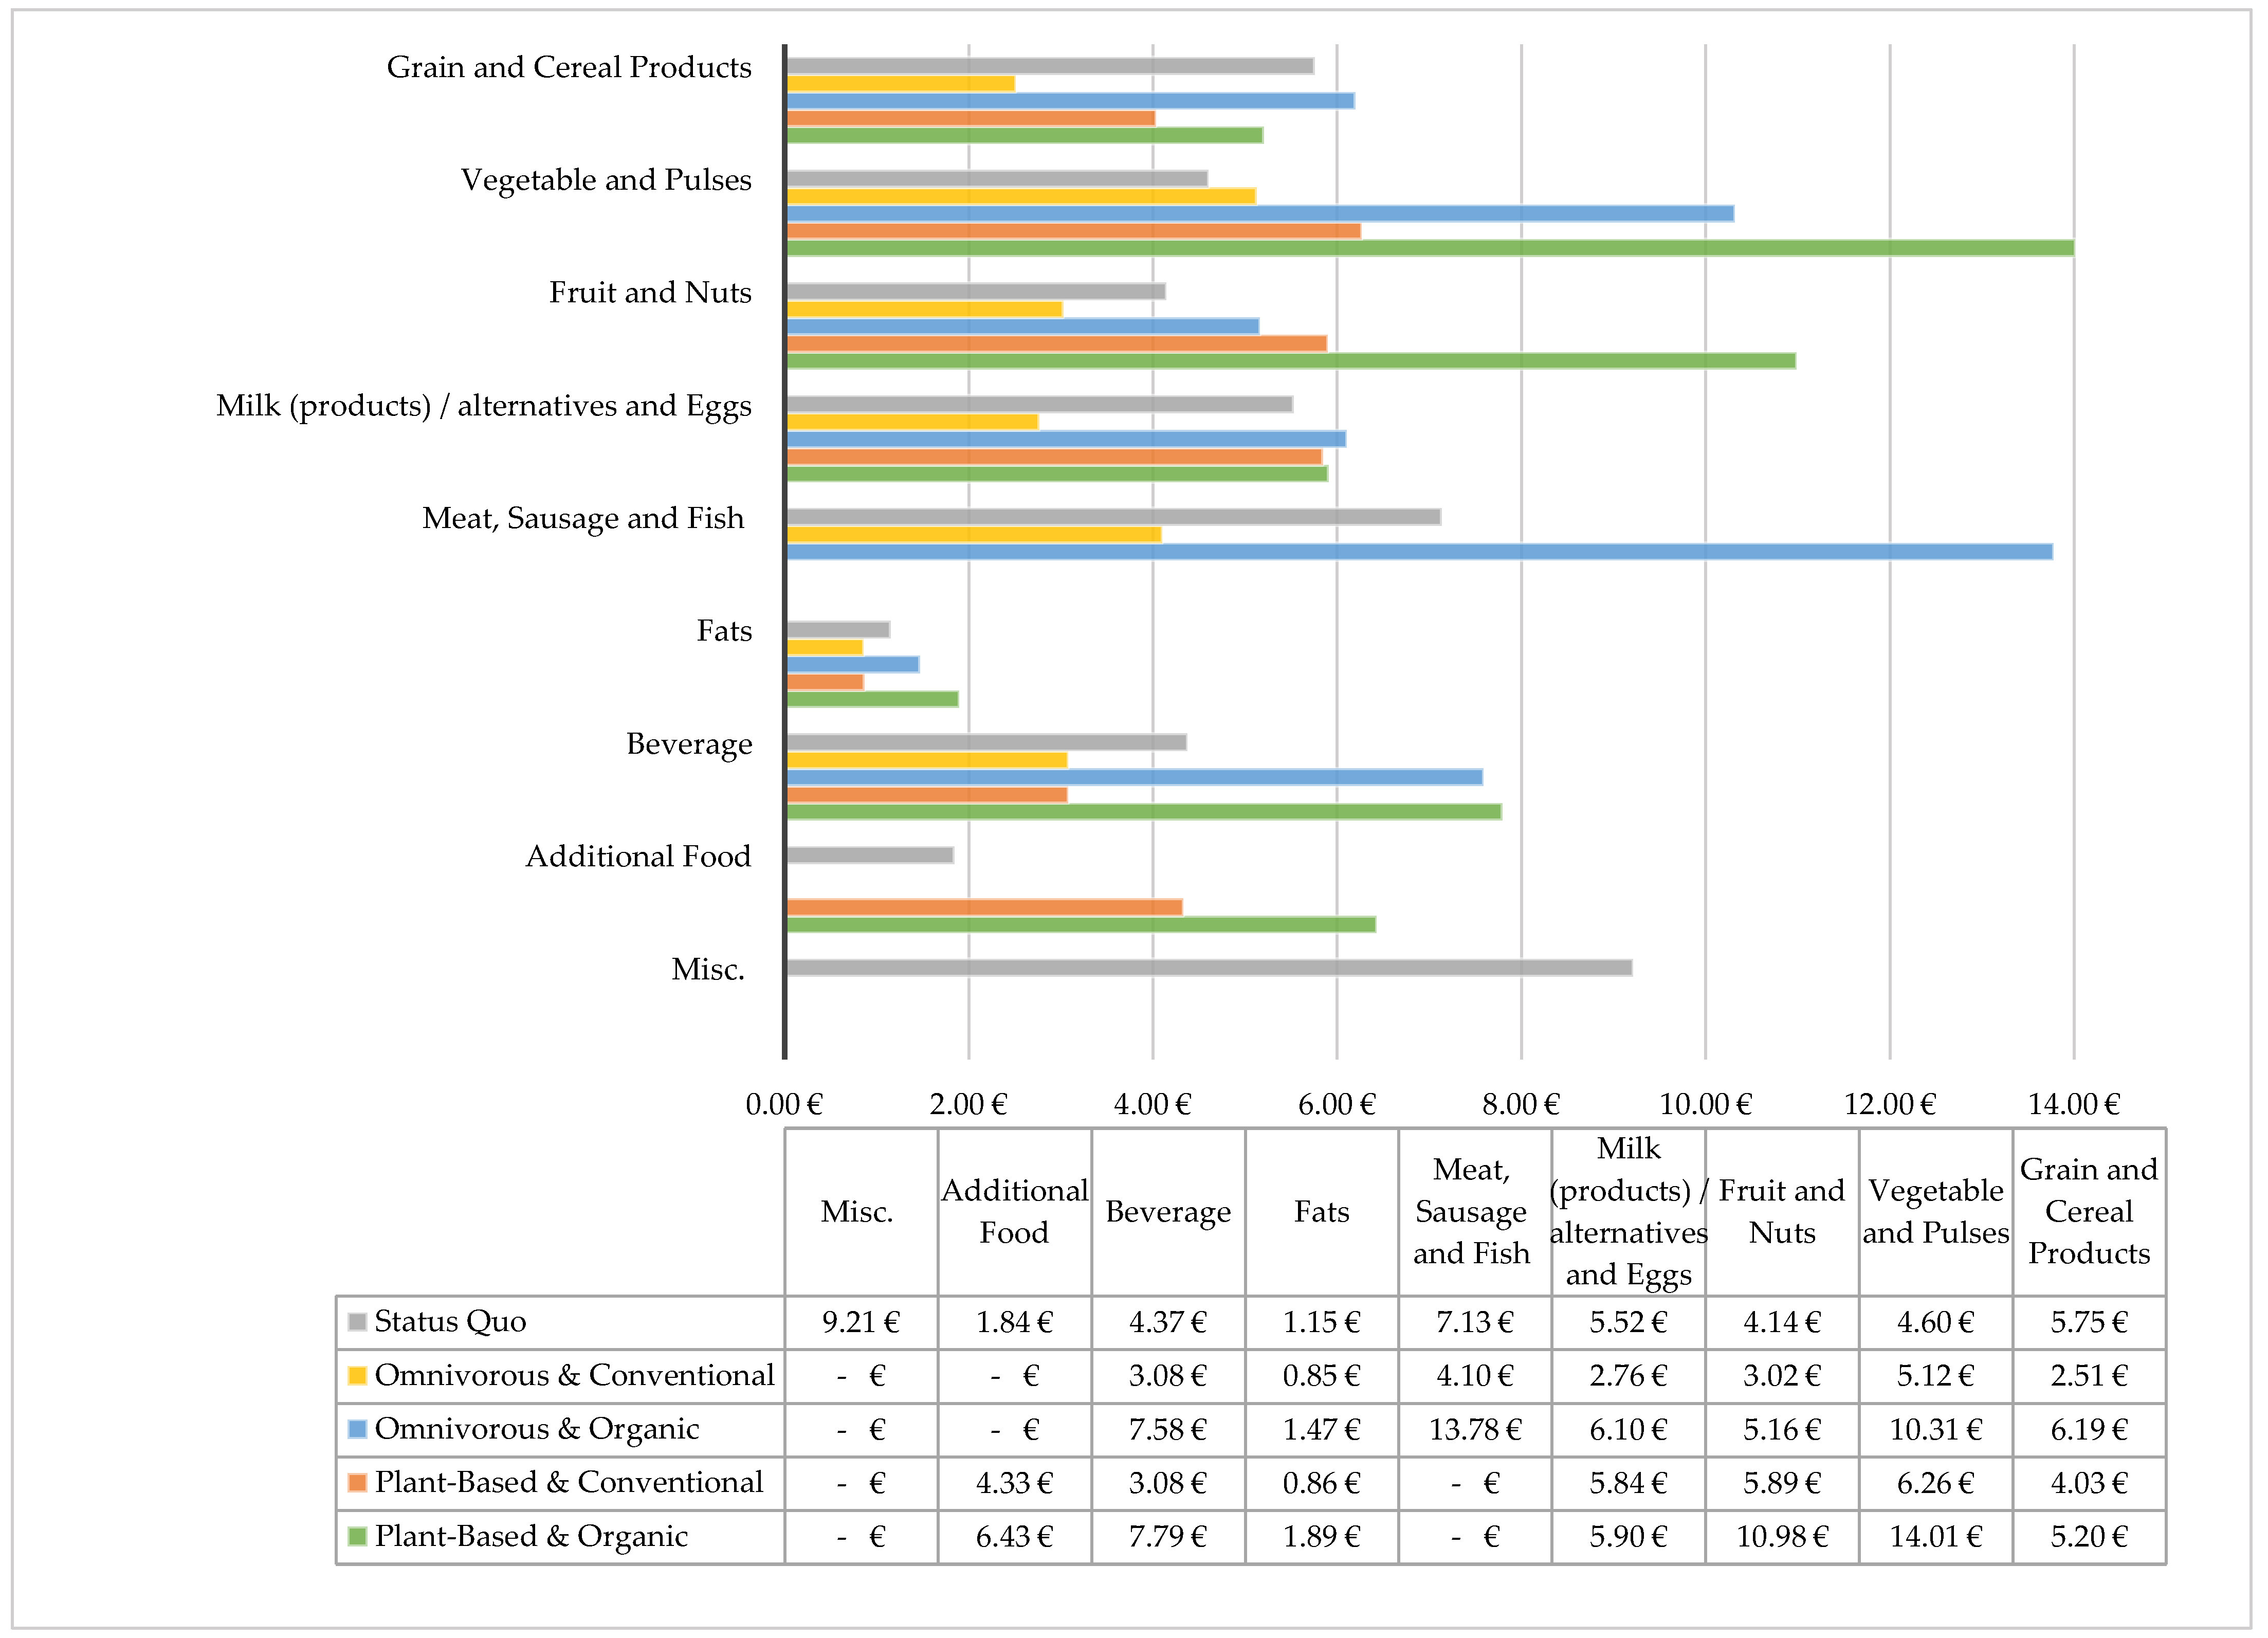Click the 13.78 € table cell
The width and height of the screenshot is (2268, 1638).
pyautogui.click(x=1474, y=1429)
